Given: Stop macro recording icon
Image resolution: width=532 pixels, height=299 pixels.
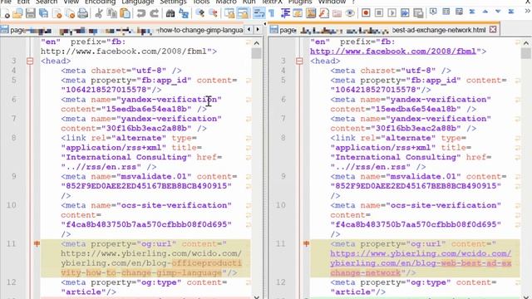Looking at the screenshot, I should click(379, 13).
